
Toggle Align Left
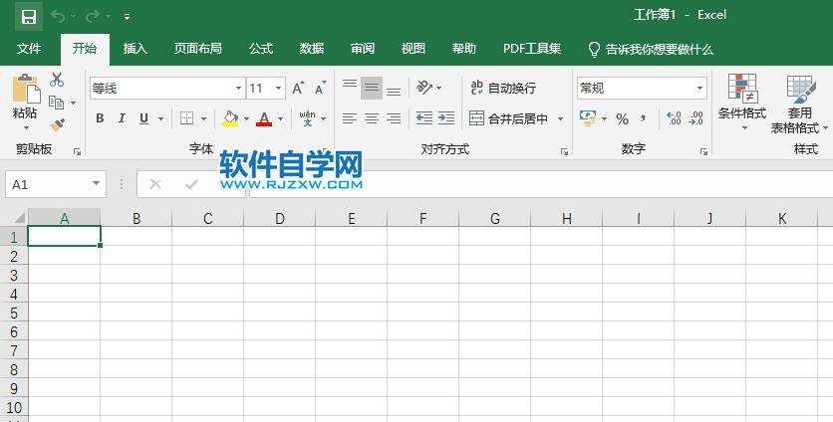point(350,118)
